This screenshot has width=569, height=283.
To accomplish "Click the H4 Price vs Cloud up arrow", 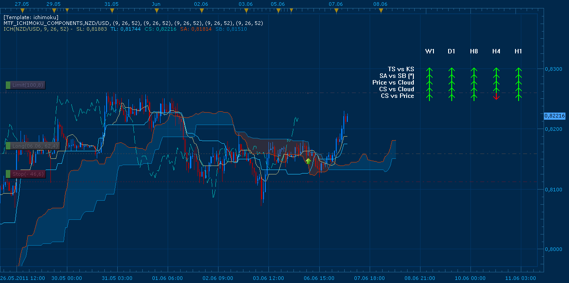I will pyautogui.click(x=496, y=83).
